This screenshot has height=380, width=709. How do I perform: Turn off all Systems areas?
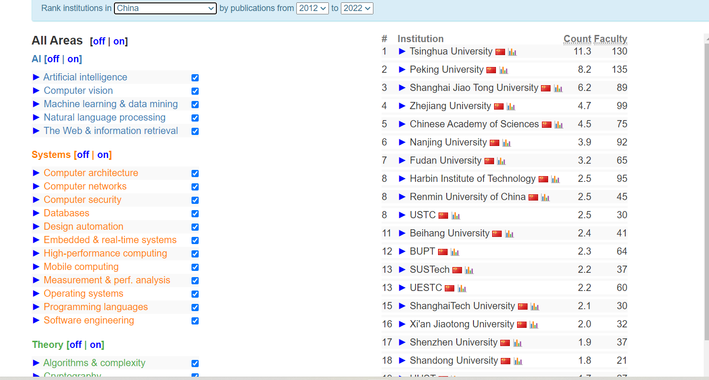83,155
